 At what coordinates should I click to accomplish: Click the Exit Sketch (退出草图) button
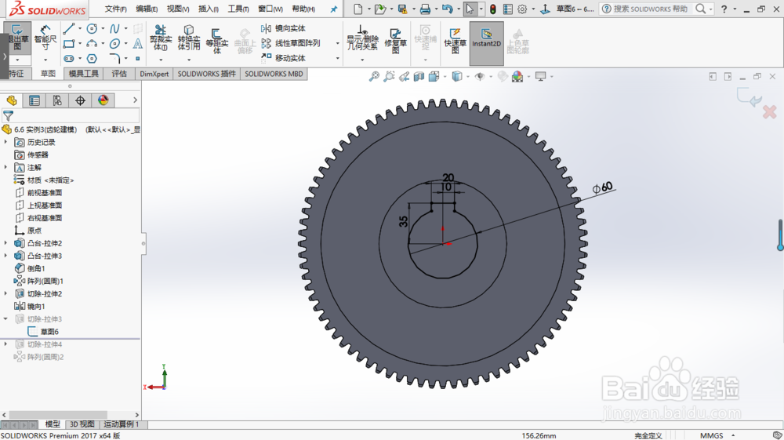coord(17,38)
